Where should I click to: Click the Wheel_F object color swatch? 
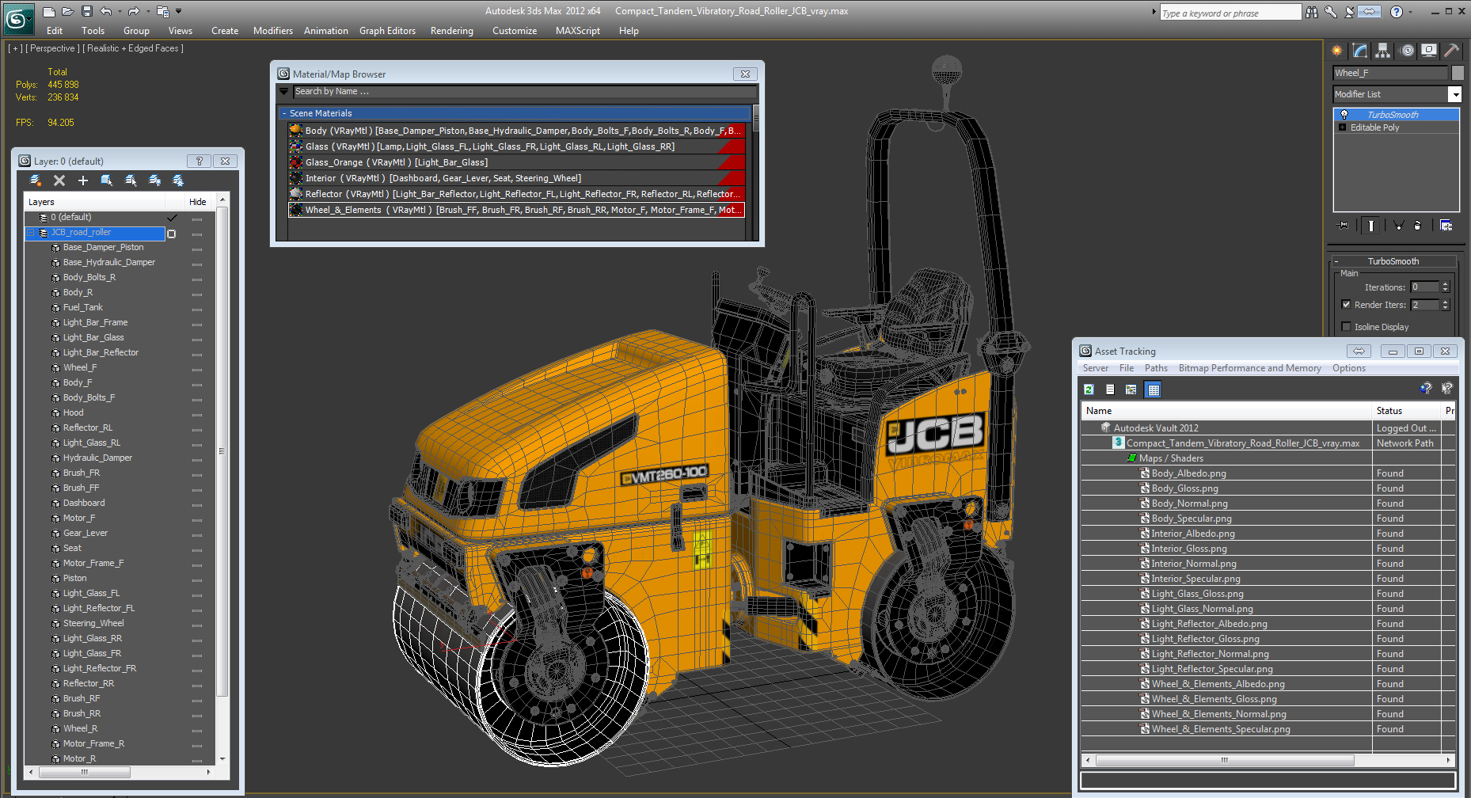pyautogui.click(x=1458, y=73)
